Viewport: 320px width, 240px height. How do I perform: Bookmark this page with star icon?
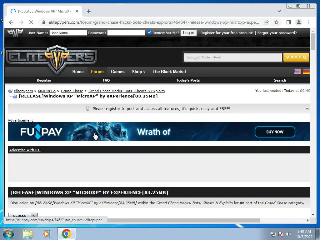(276, 22)
